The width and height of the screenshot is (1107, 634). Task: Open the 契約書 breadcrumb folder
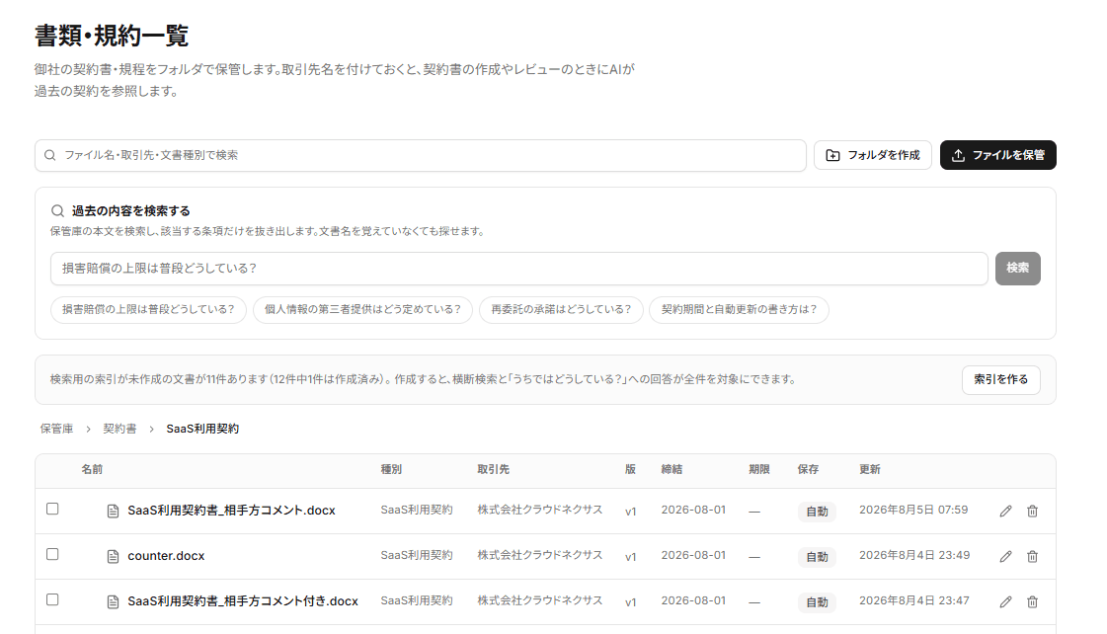click(120, 429)
